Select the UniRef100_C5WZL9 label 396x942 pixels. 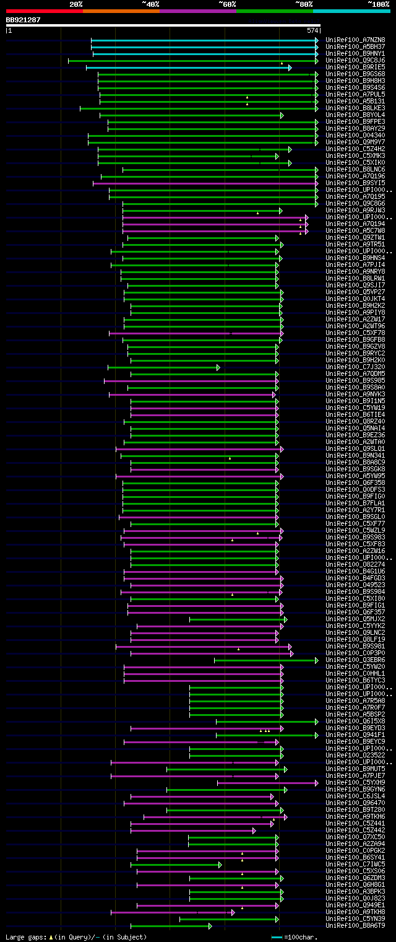(x=355, y=530)
